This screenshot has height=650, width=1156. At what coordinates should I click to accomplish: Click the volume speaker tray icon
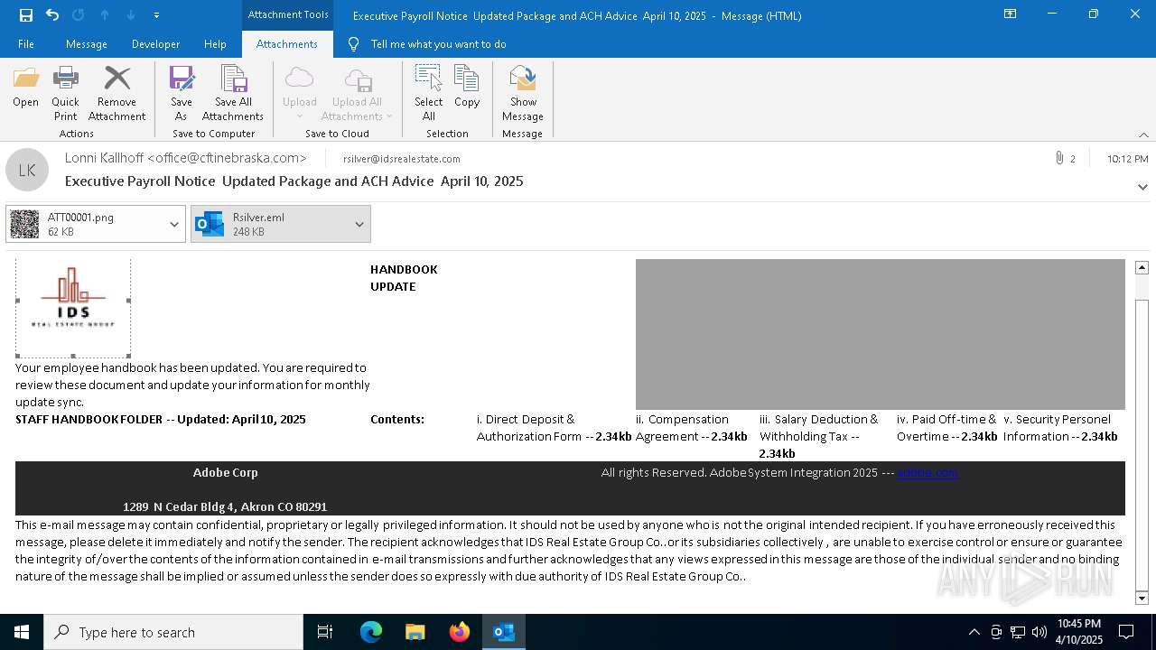(1039, 632)
